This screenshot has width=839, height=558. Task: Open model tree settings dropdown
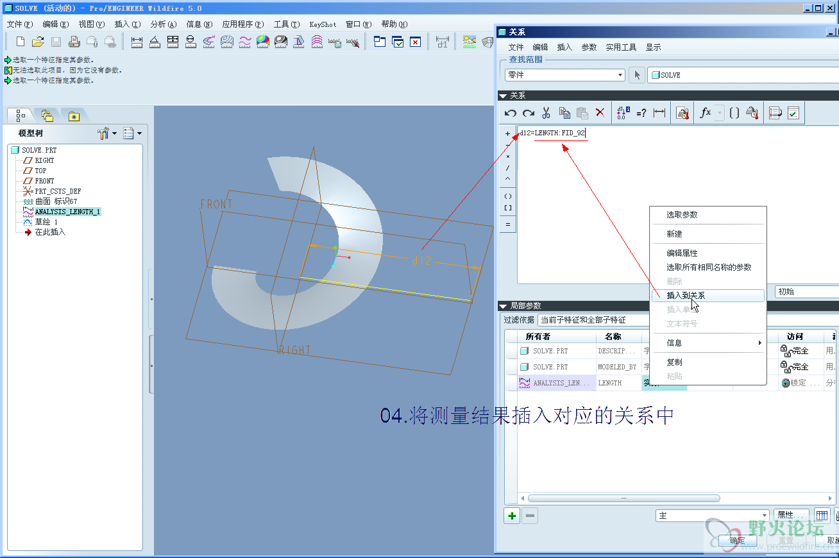107,133
